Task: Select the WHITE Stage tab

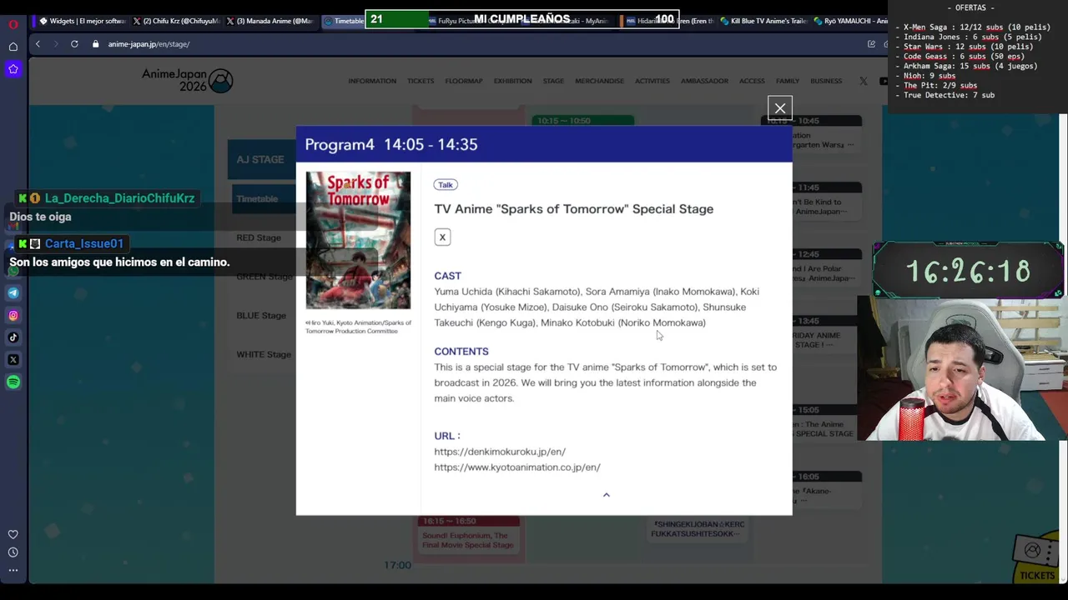Action: pos(264,355)
